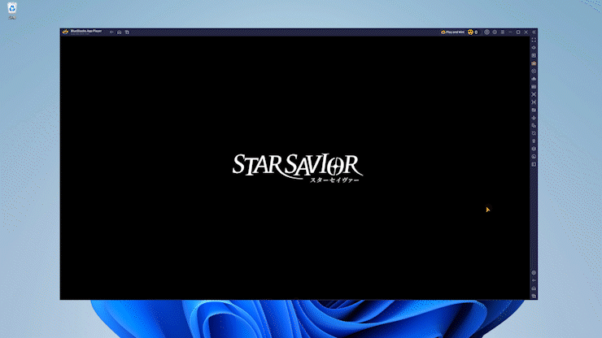Select the Recycle Bin desktop icon

tap(12, 8)
